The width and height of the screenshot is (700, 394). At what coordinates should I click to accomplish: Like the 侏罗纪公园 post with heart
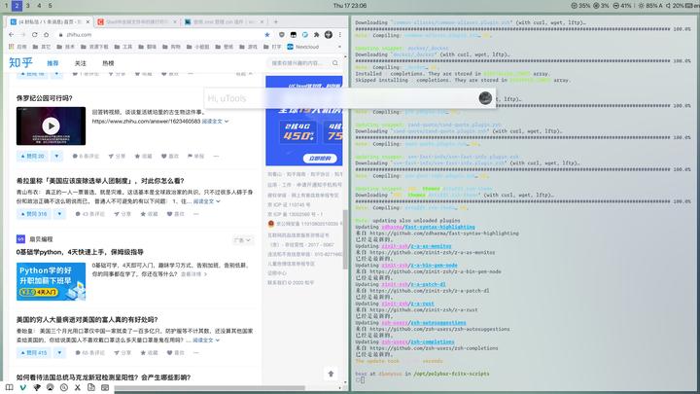point(170,156)
